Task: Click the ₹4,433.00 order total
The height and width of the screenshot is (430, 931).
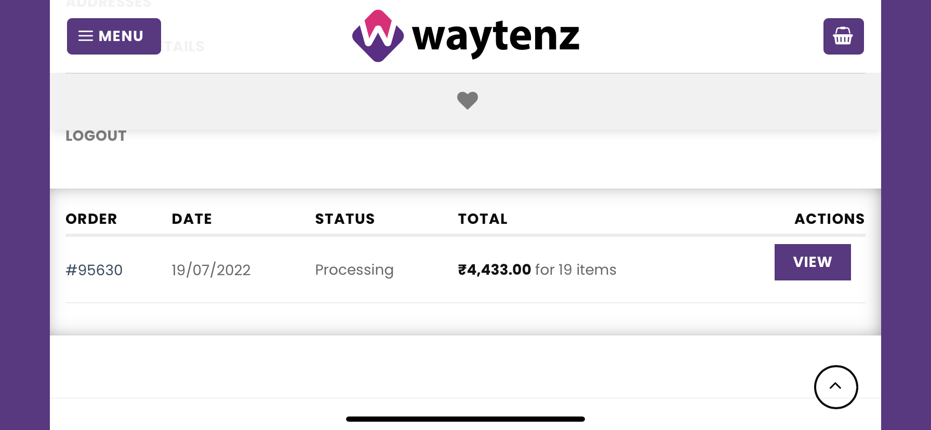Action: (495, 270)
